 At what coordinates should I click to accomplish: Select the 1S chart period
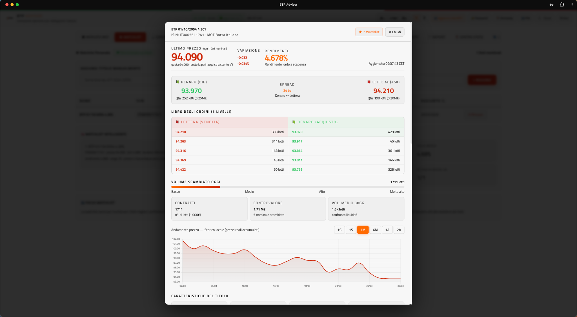pyautogui.click(x=351, y=230)
